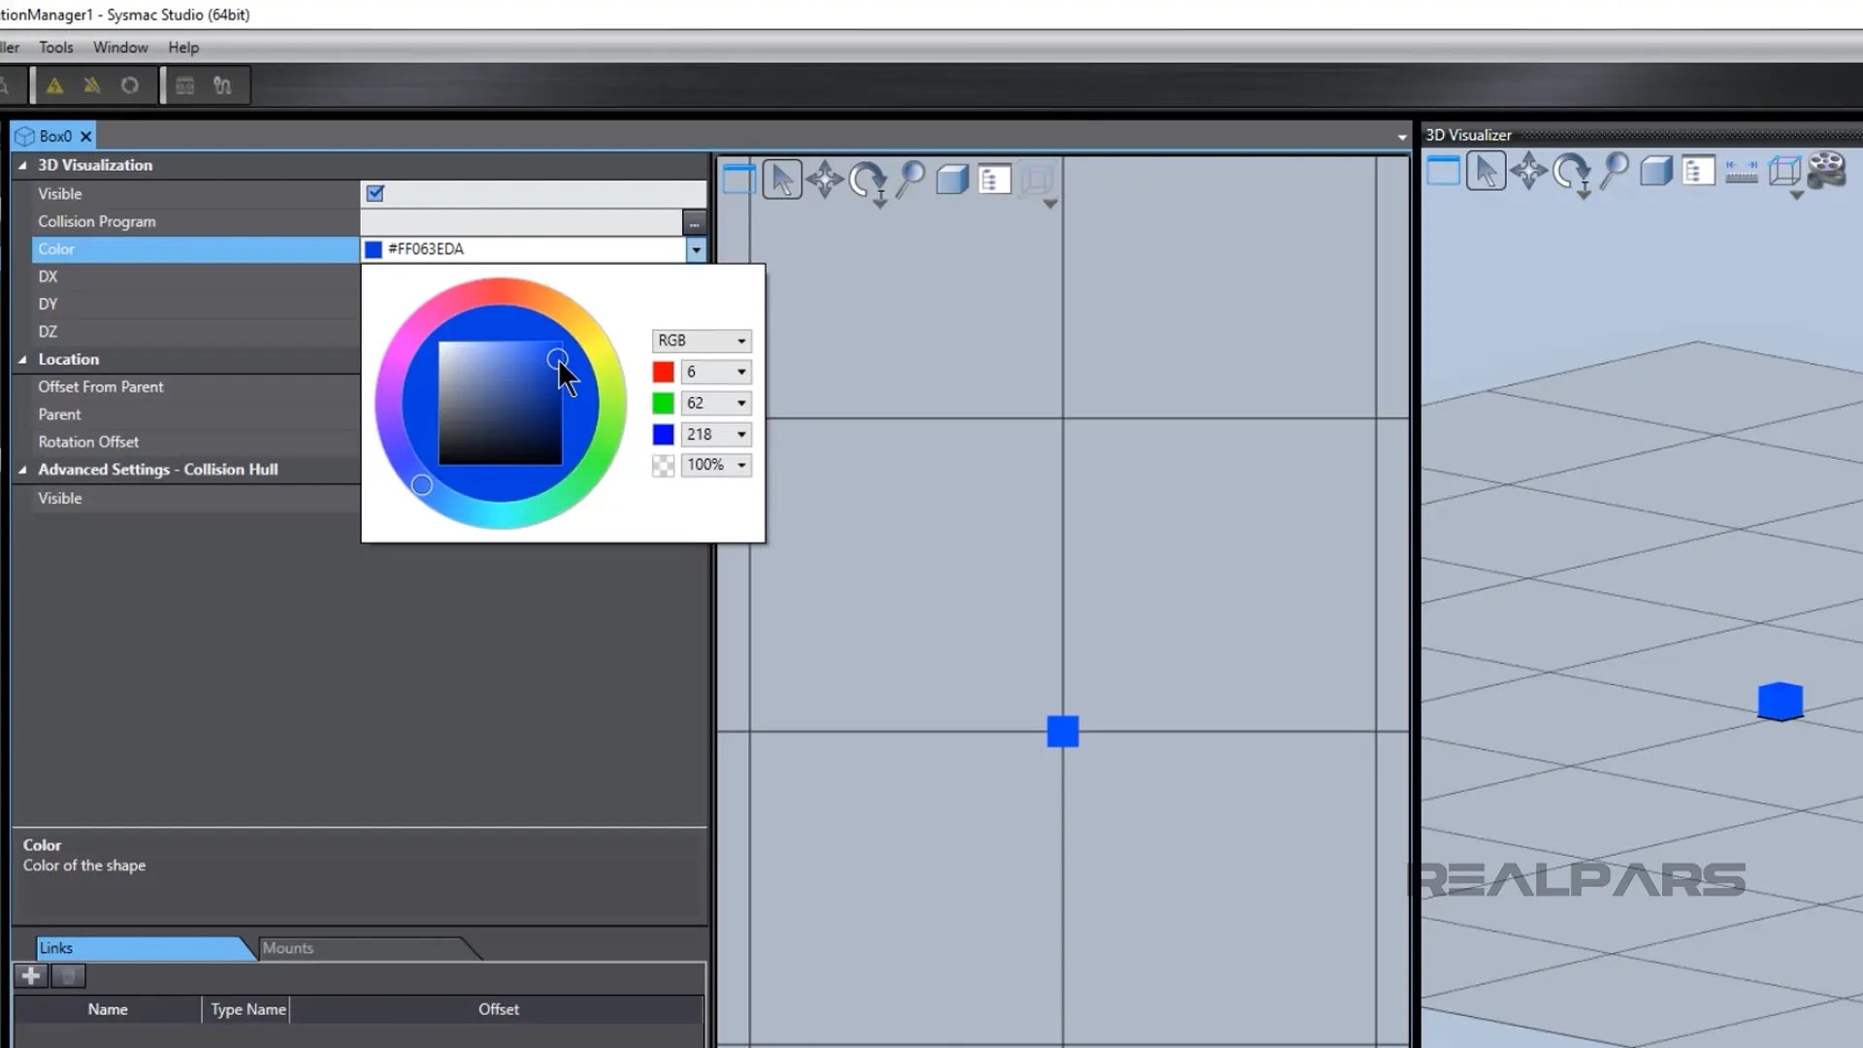Collapse the 3D Visualization section
Image resolution: width=1863 pixels, height=1048 pixels.
coord(22,165)
